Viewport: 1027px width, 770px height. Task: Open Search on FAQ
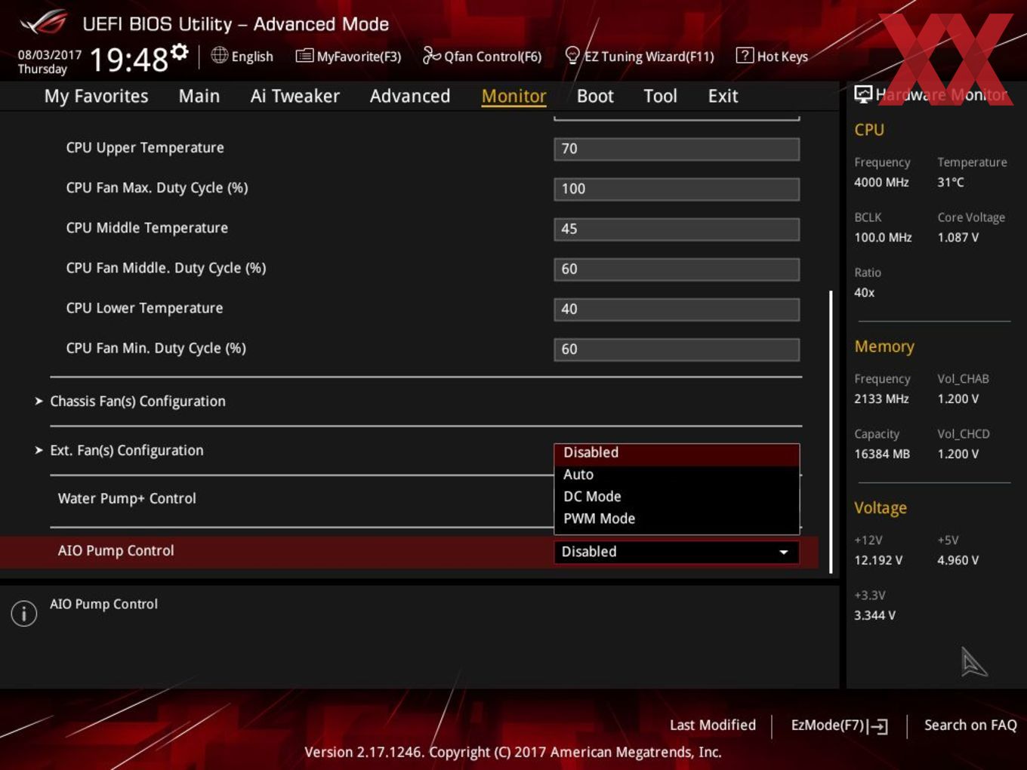pos(970,725)
